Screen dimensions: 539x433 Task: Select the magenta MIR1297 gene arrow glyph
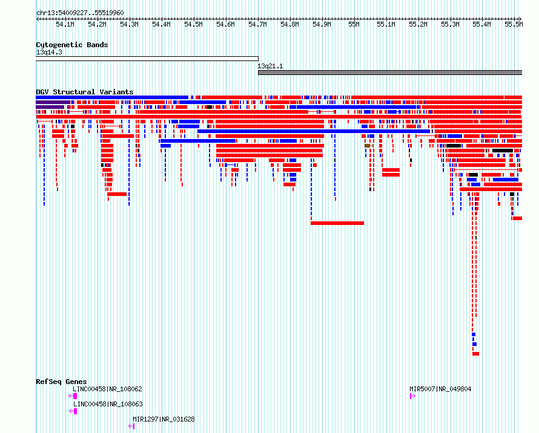point(131,426)
